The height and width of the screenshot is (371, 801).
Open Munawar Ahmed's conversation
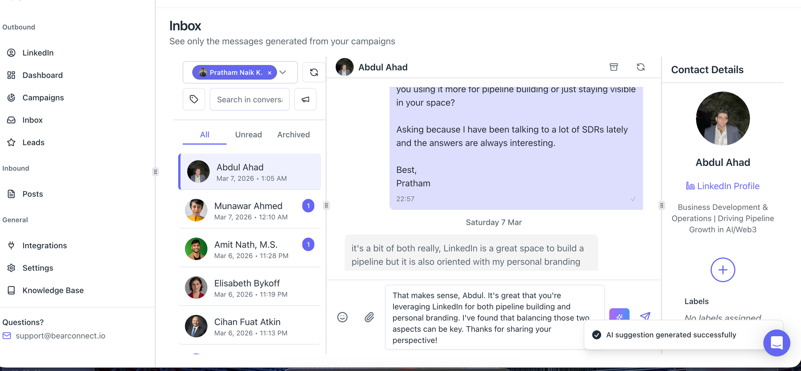[248, 211]
